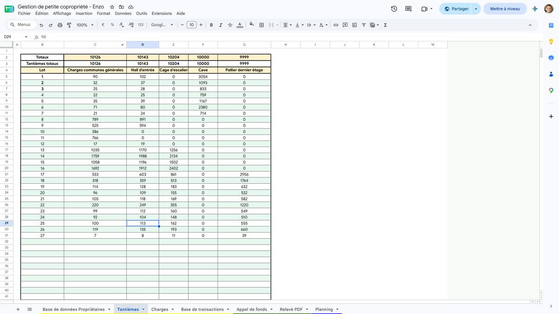Screen dimensions: 559x314
Task: Create a filter with funnel icon
Action: pyautogui.click(x=364, y=25)
